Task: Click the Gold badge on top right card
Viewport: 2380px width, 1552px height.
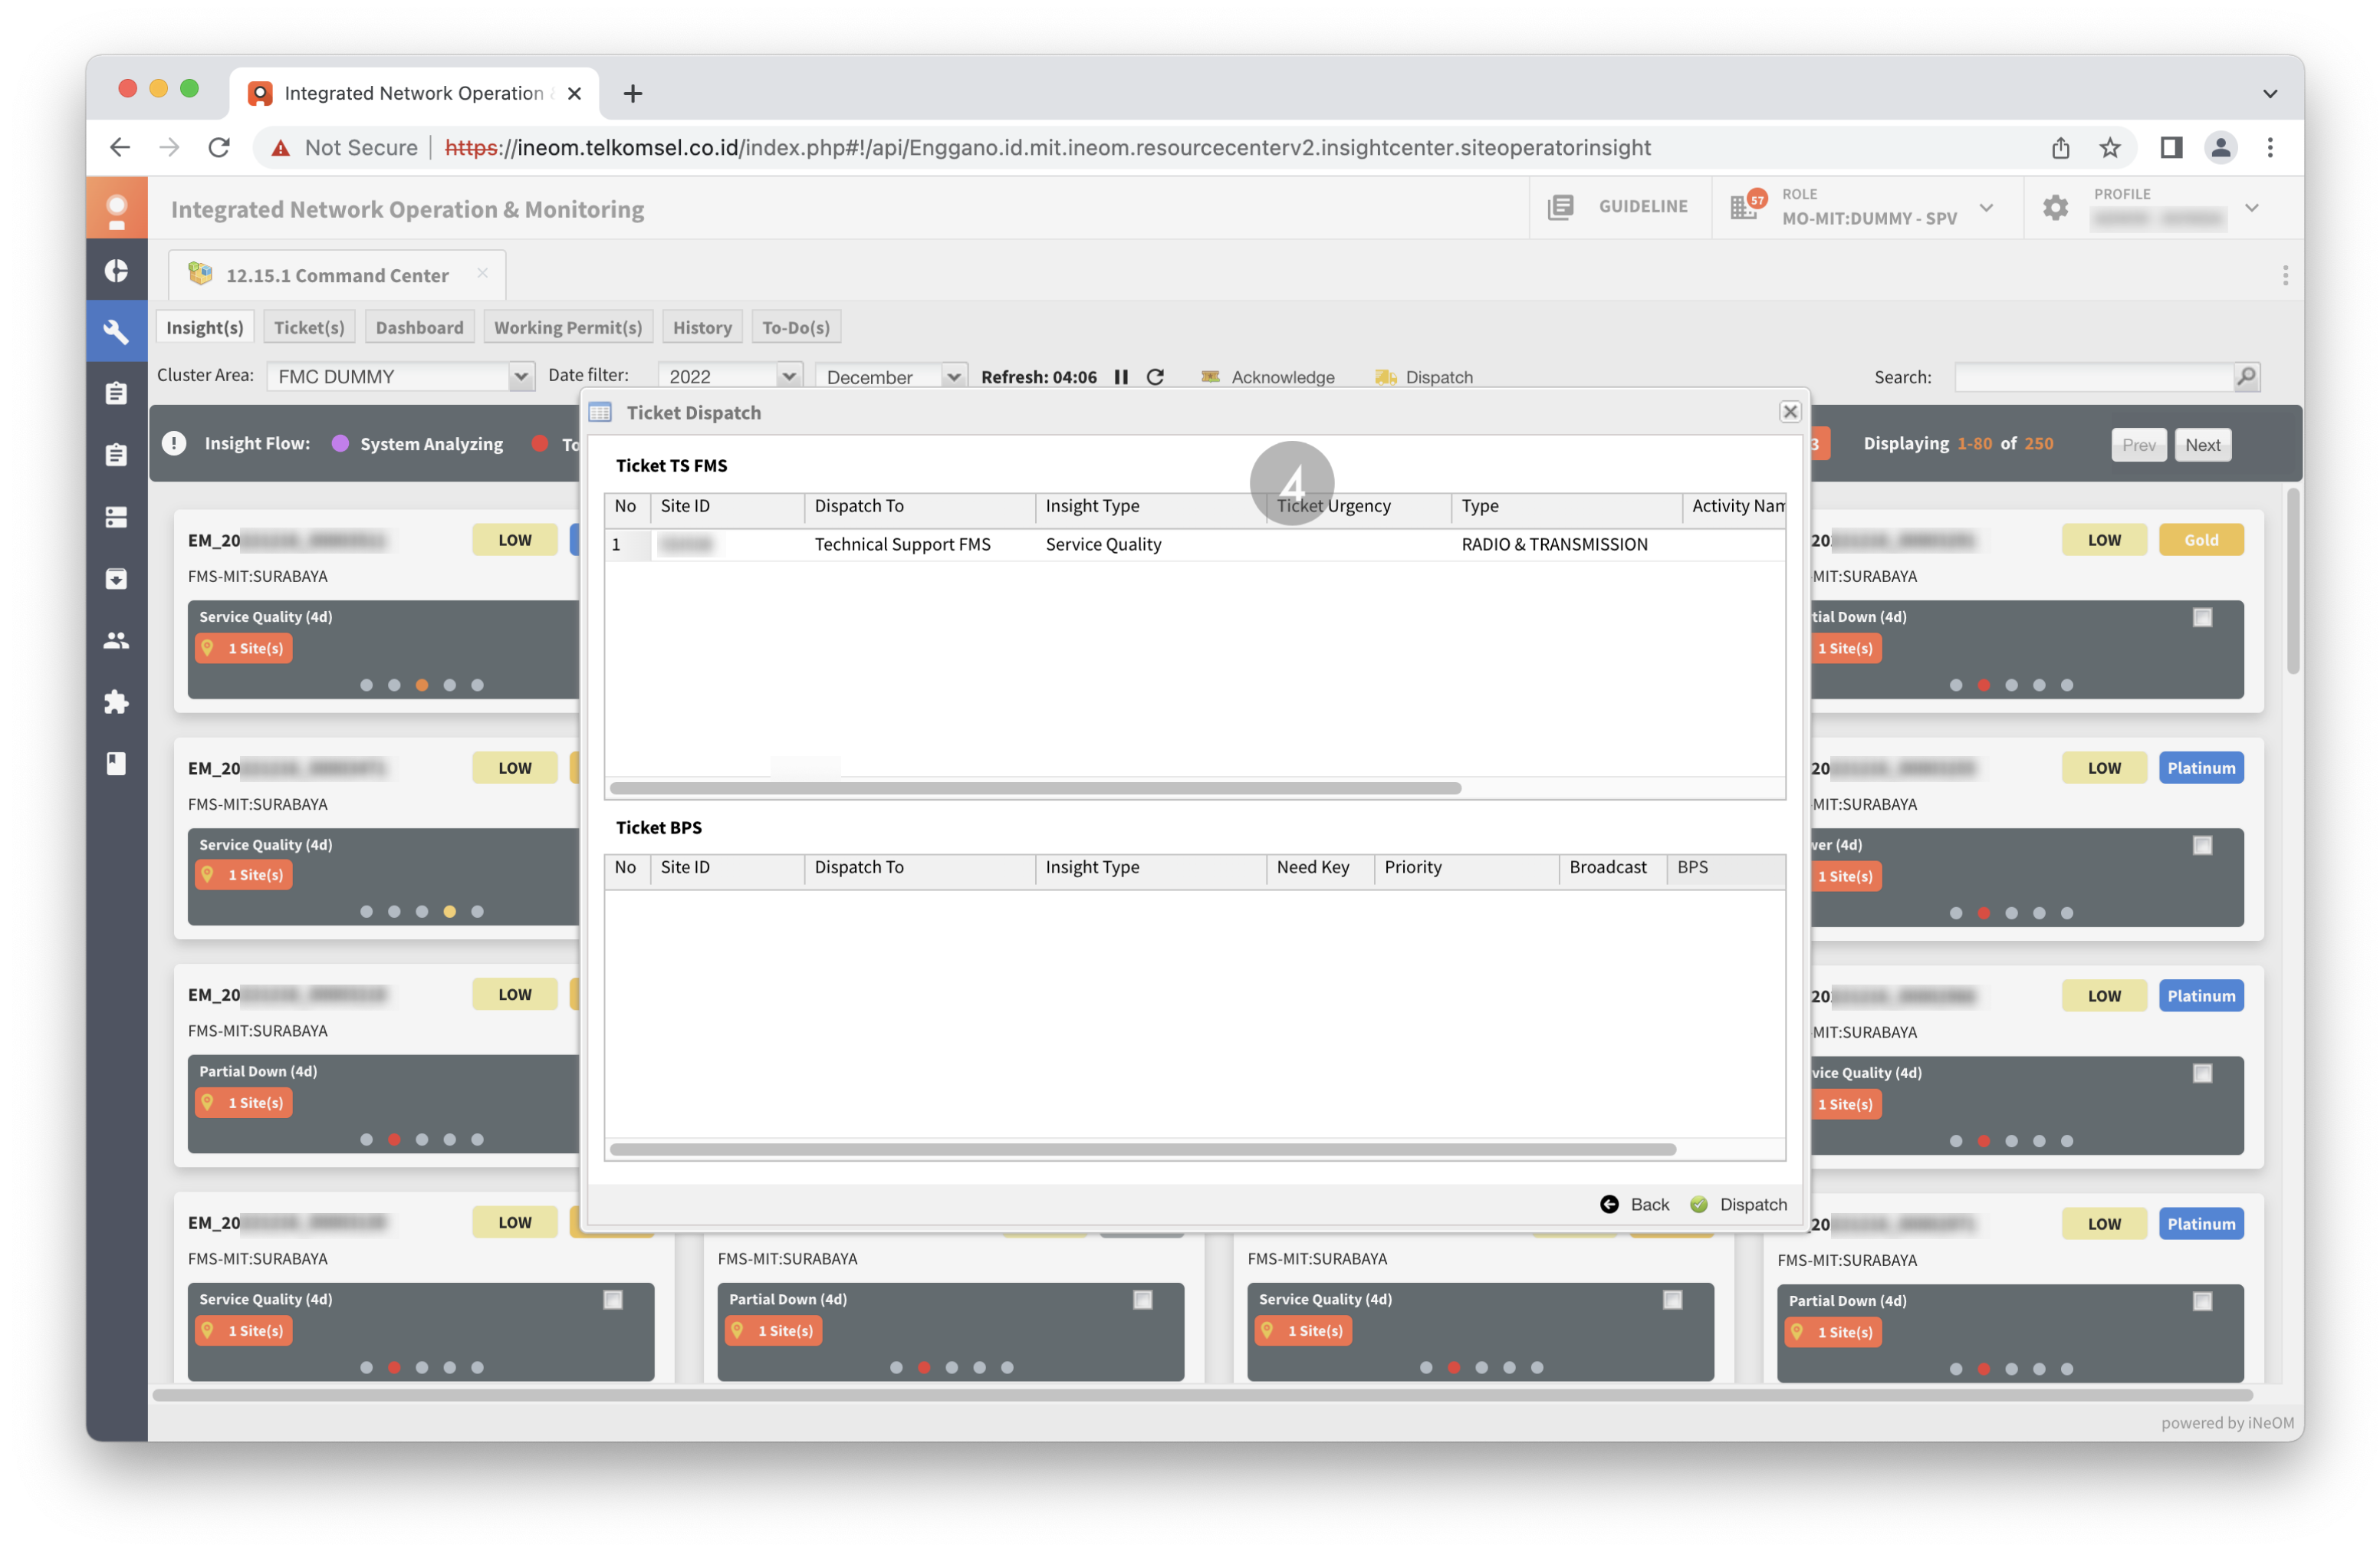Action: (x=2200, y=540)
